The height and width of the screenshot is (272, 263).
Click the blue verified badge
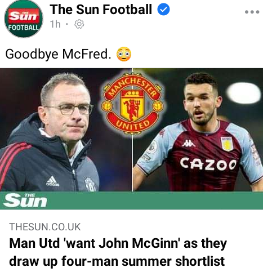tap(163, 10)
